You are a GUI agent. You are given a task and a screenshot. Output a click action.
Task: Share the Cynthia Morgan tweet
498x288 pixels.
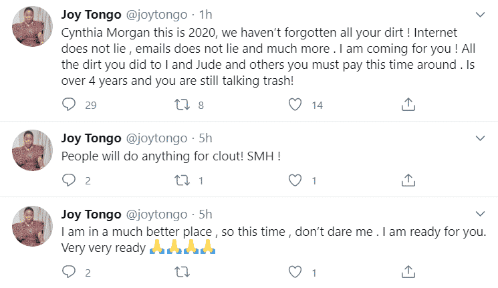[x=410, y=104]
